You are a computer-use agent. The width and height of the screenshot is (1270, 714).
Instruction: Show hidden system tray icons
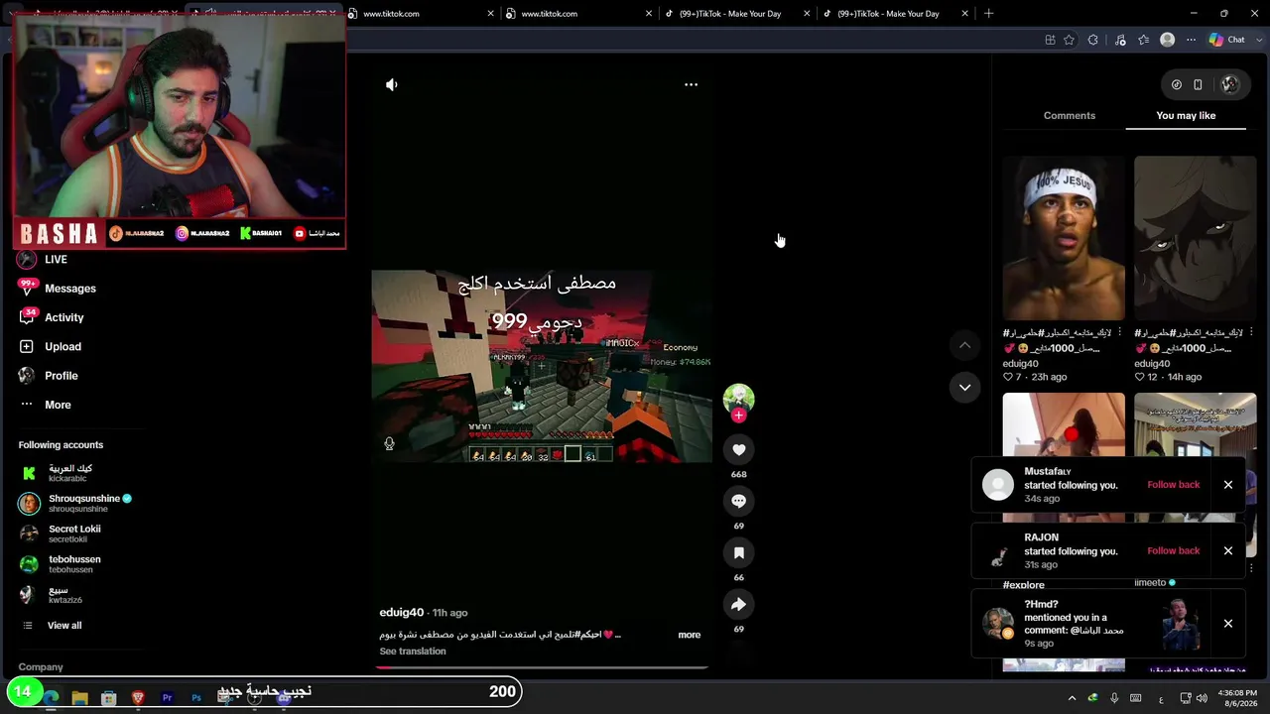tap(1072, 698)
